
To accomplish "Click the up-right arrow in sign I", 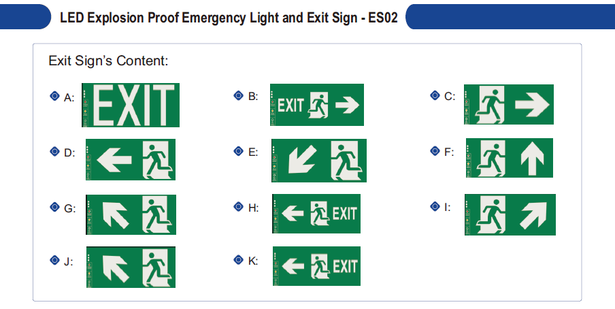I will (533, 215).
